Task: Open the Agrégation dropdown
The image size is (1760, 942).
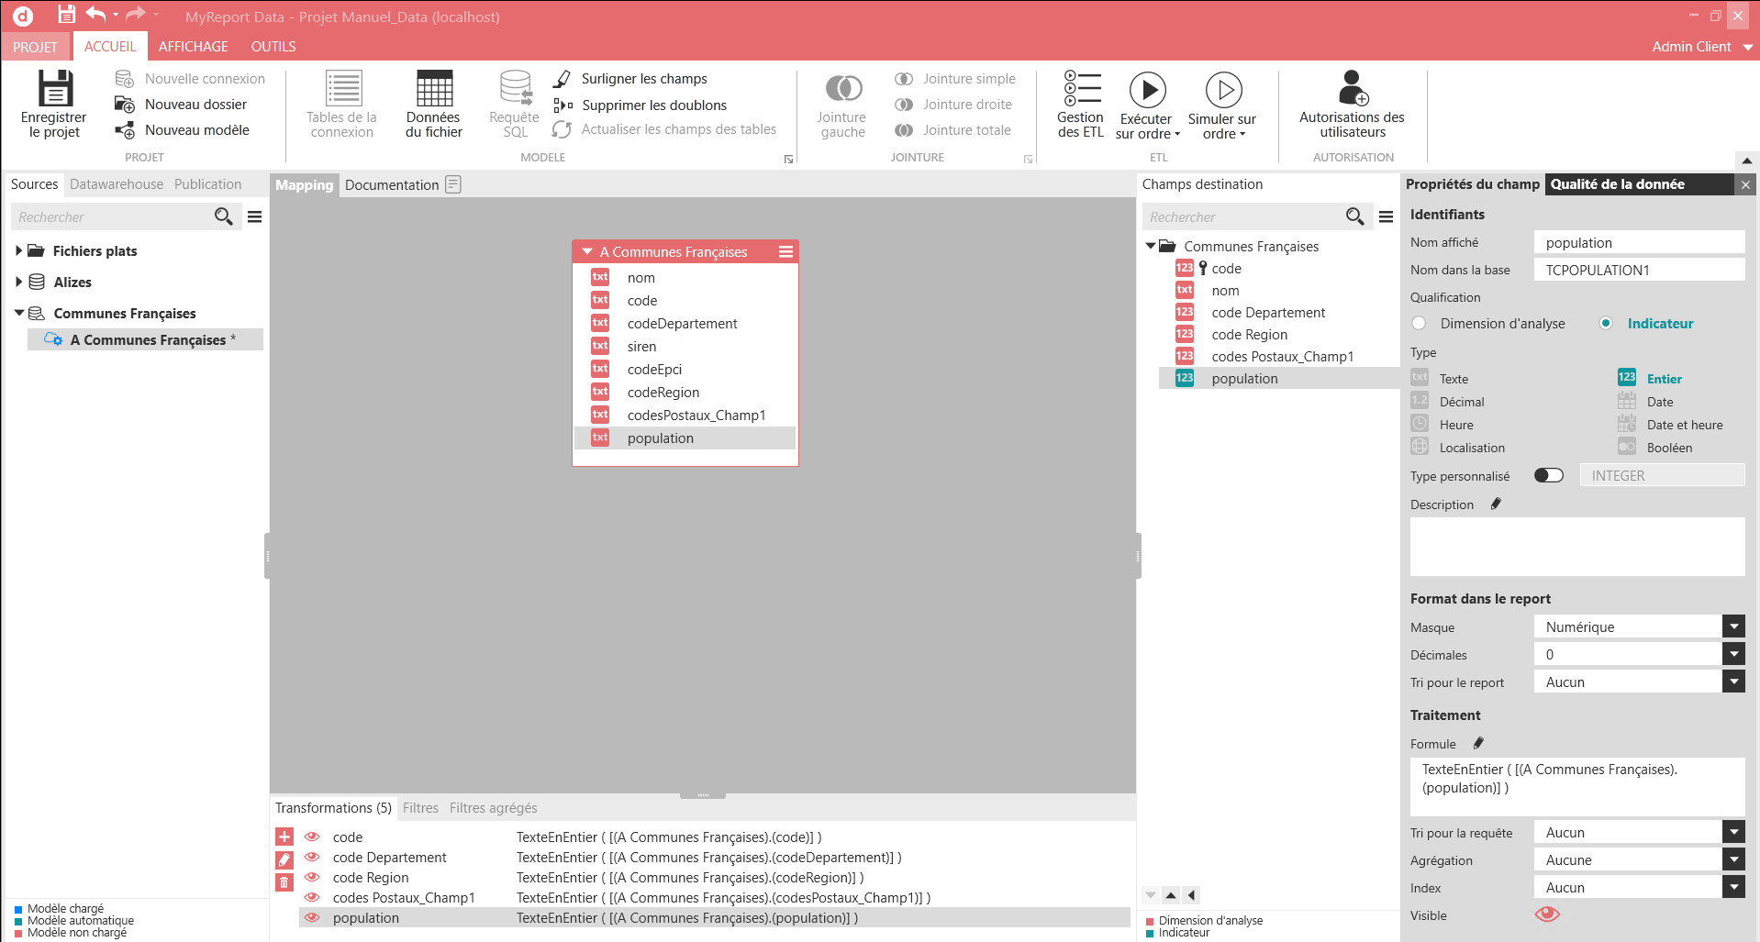Action: pos(1732,860)
